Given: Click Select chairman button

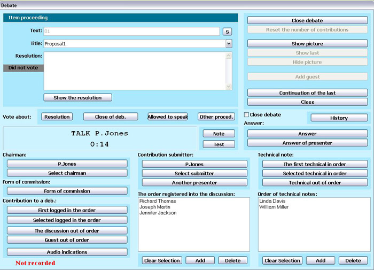Looking at the screenshot, I should (67, 173).
